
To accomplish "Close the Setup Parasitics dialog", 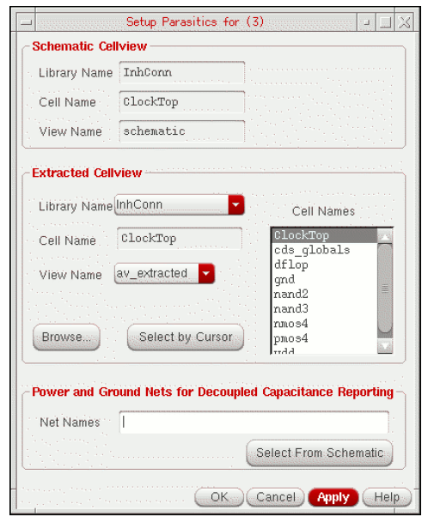I will pos(404,22).
